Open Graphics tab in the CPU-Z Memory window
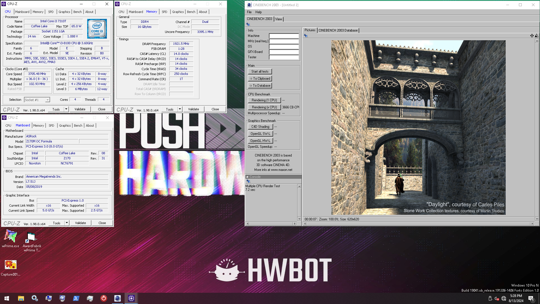Screen dimensions: 540x304 pyautogui.click(x=178, y=12)
